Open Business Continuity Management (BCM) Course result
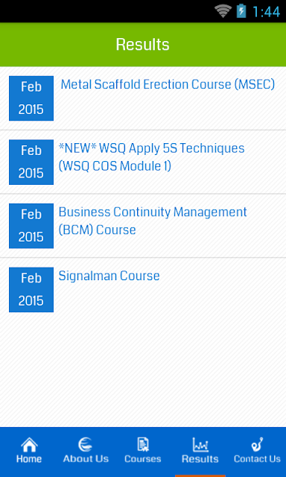 point(153,221)
